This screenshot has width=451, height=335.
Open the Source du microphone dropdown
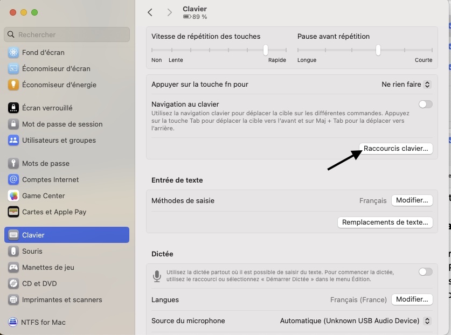coord(355,320)
